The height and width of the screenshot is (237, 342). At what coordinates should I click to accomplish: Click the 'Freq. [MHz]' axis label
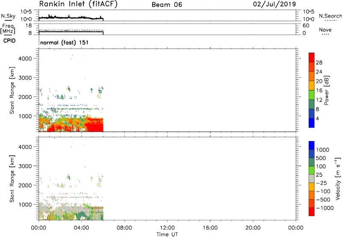tap(9, 29)
